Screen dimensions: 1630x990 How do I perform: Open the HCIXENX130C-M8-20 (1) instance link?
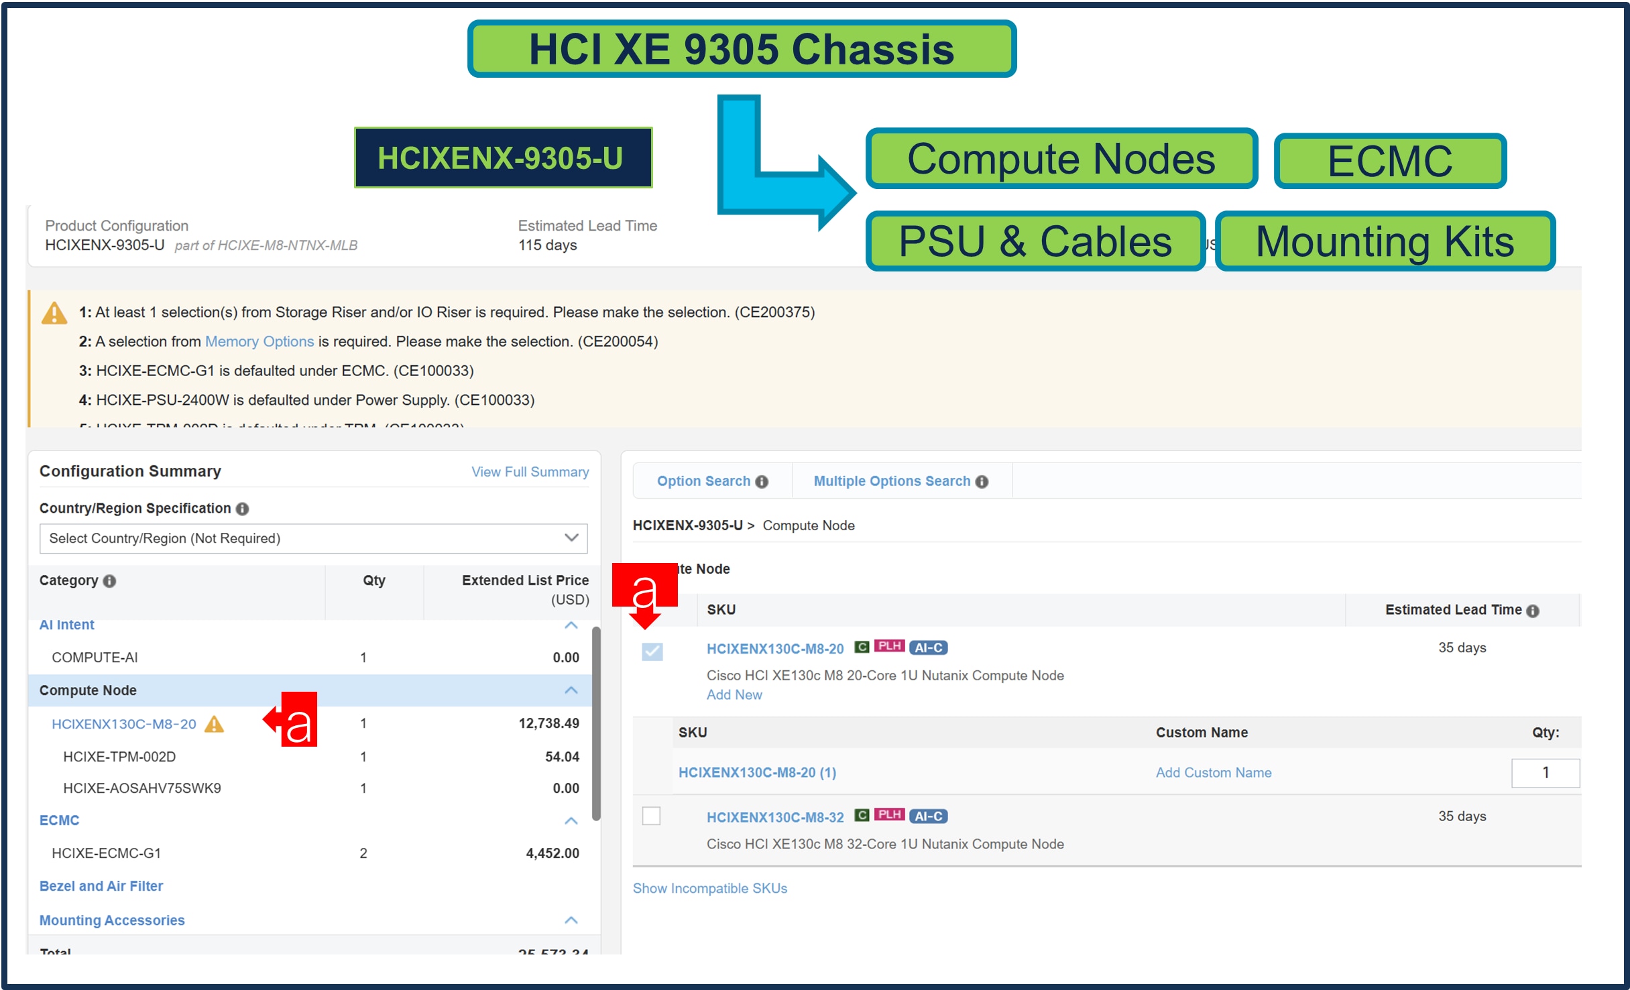(x=758, y=773)
